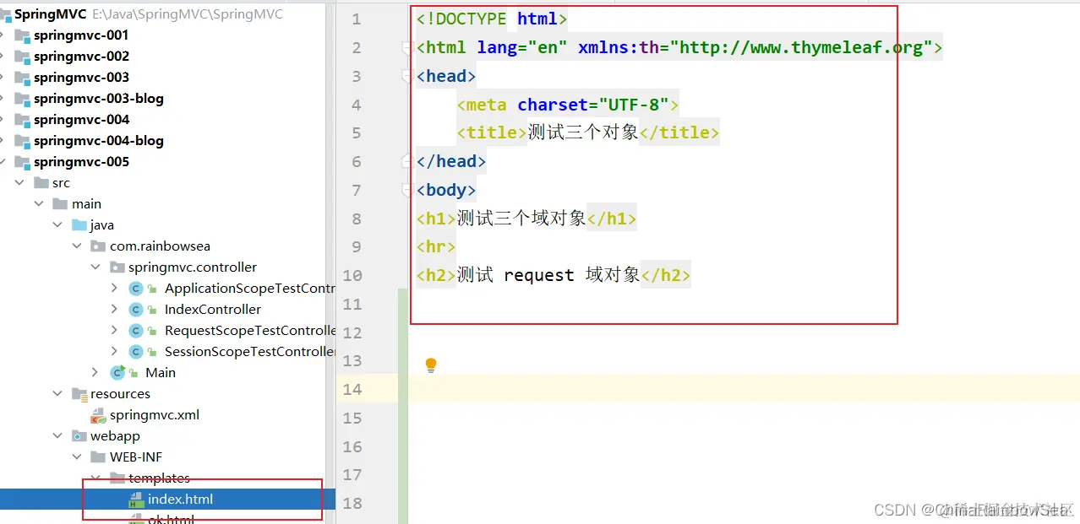Fold the head tag on line 3
The height and width of the screenshot is (524, 1080).
409,77
